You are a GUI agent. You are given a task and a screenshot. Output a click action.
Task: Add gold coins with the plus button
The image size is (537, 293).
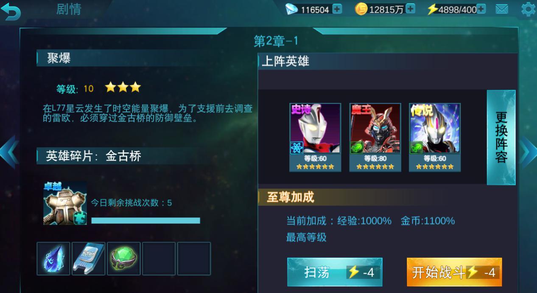click(x=410, y=9)
